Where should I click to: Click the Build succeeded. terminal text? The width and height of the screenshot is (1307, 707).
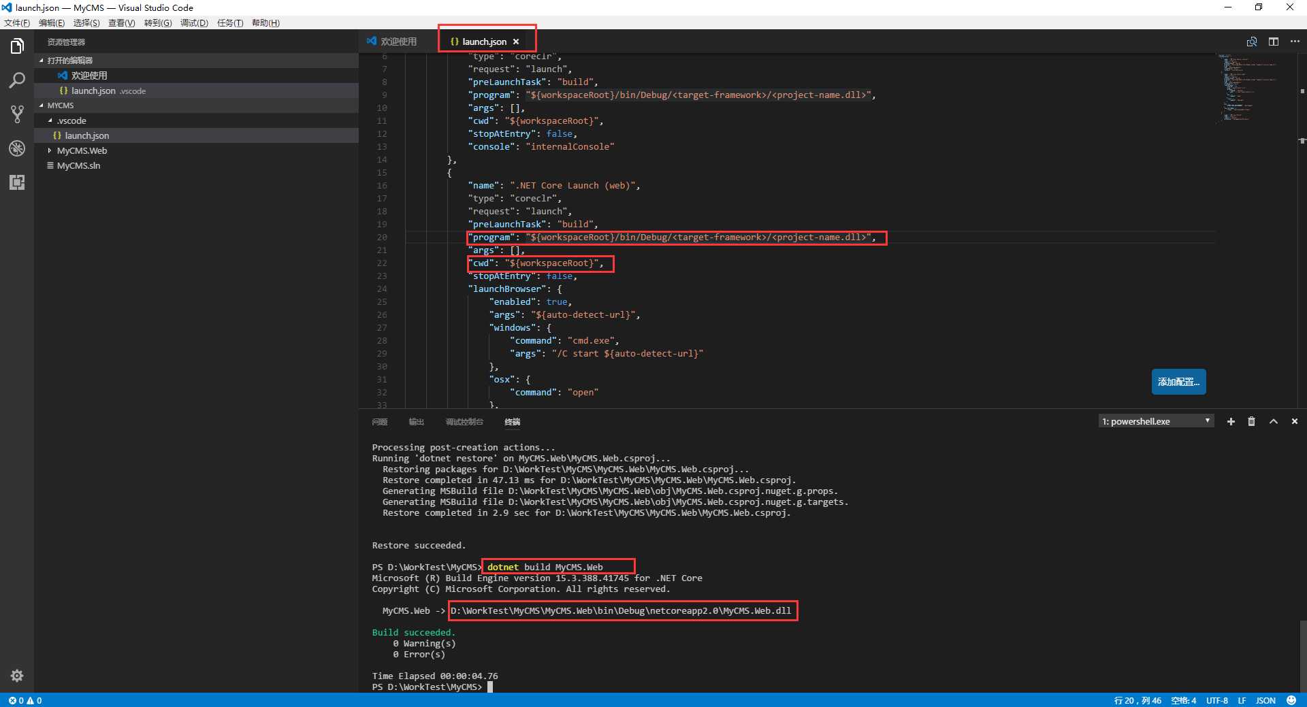pyautogui.click(x=414, y=633)
